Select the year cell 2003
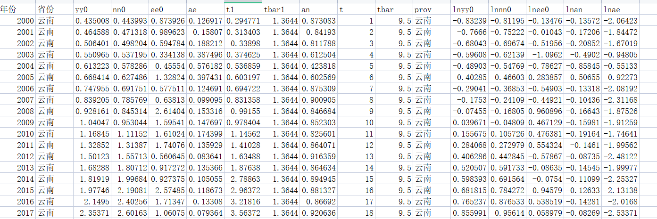 [x=18, y=55]
